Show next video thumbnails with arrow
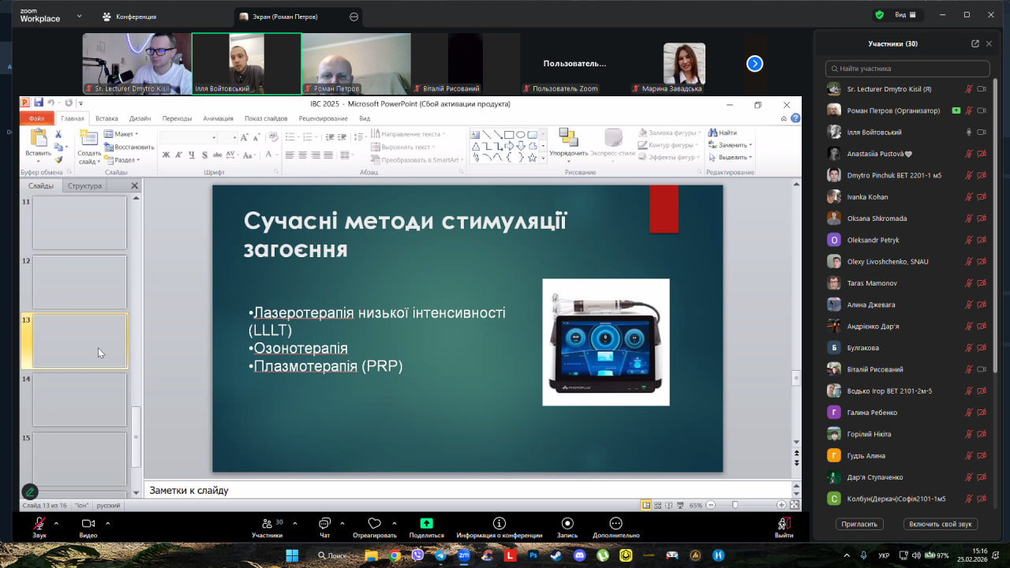Viewport: 1010px width, 568px height. (x=754, y=64)
